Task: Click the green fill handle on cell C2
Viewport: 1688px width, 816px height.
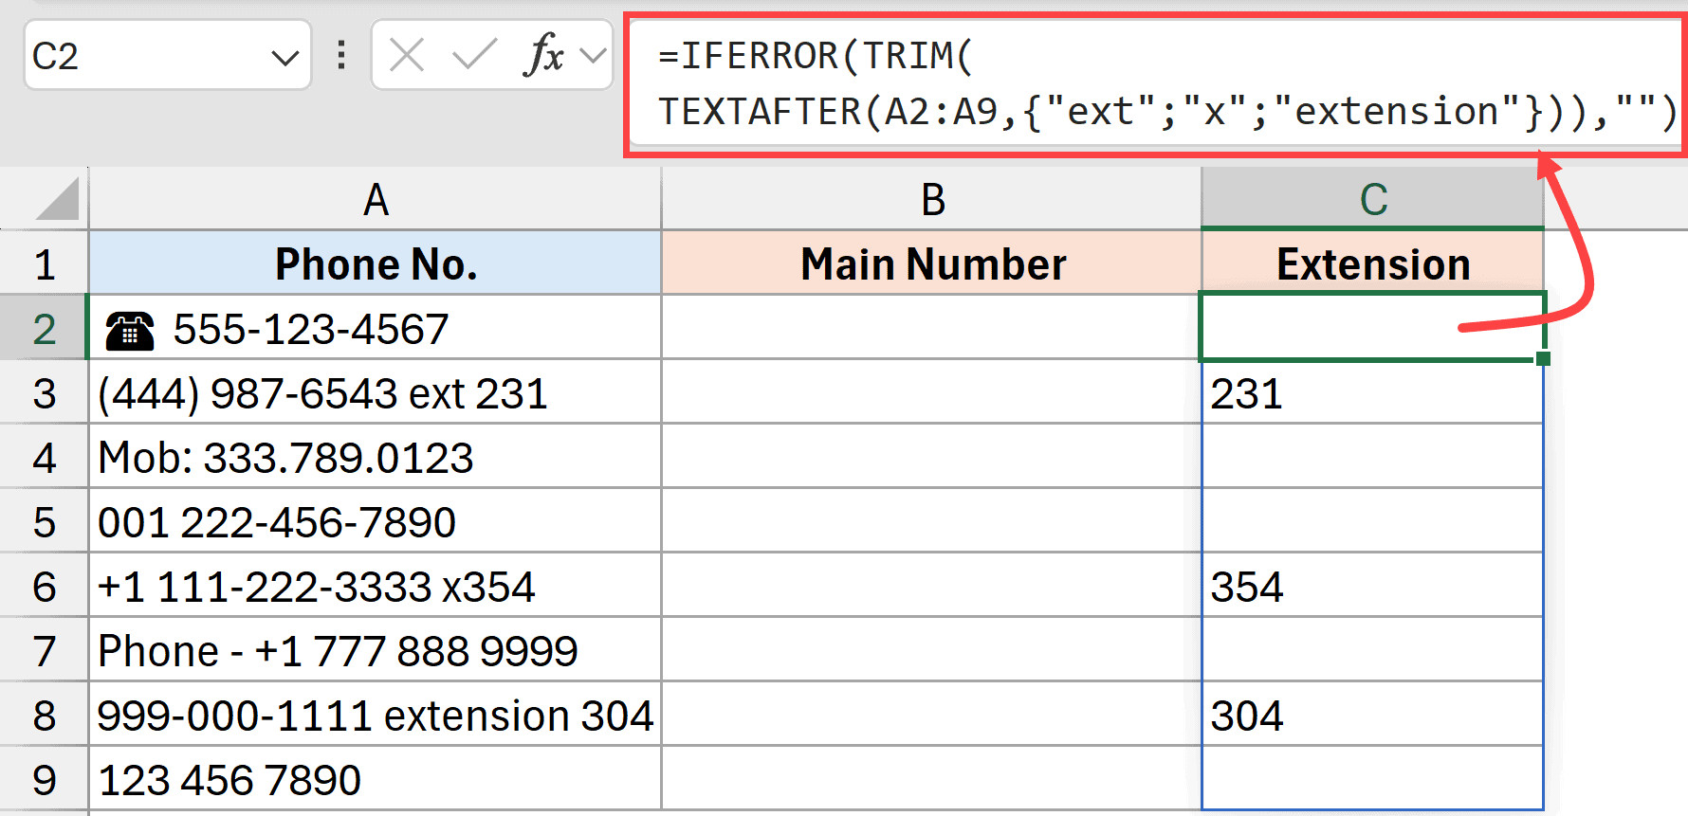Action: coord(1543,358)
